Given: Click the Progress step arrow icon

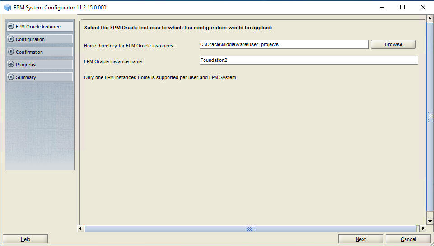Looking at the screenshot, I should coord(11,65).
